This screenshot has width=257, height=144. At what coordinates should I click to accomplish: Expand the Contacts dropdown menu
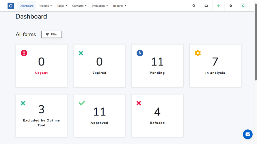[x=79, y=6]
